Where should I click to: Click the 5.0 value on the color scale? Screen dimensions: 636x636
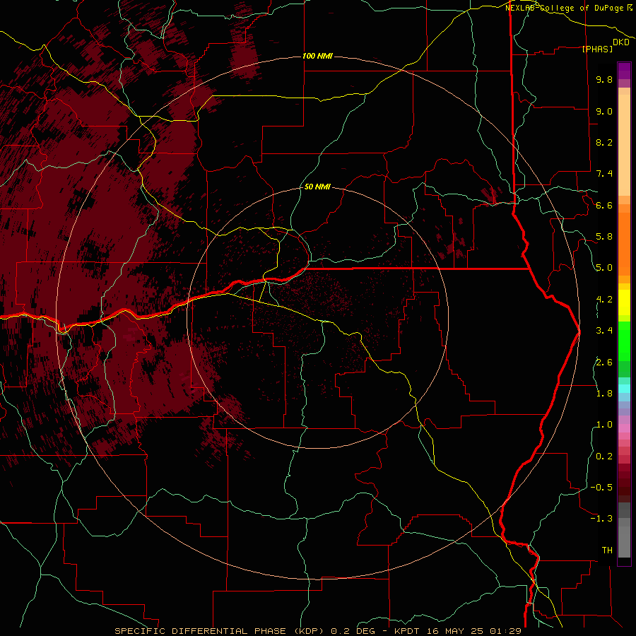[604, 268]
